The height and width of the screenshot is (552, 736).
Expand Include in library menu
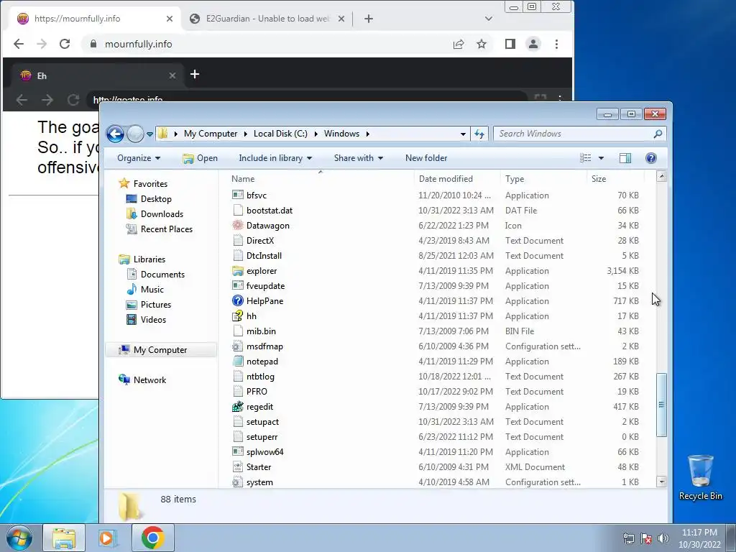275,158
